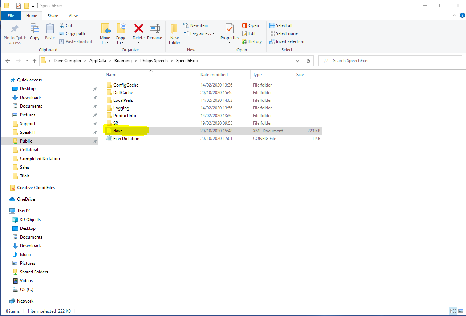Click Quick access properties checkmark icon in title bar
The height and width of the screenshot is (316, 466).
pos(18,5)
